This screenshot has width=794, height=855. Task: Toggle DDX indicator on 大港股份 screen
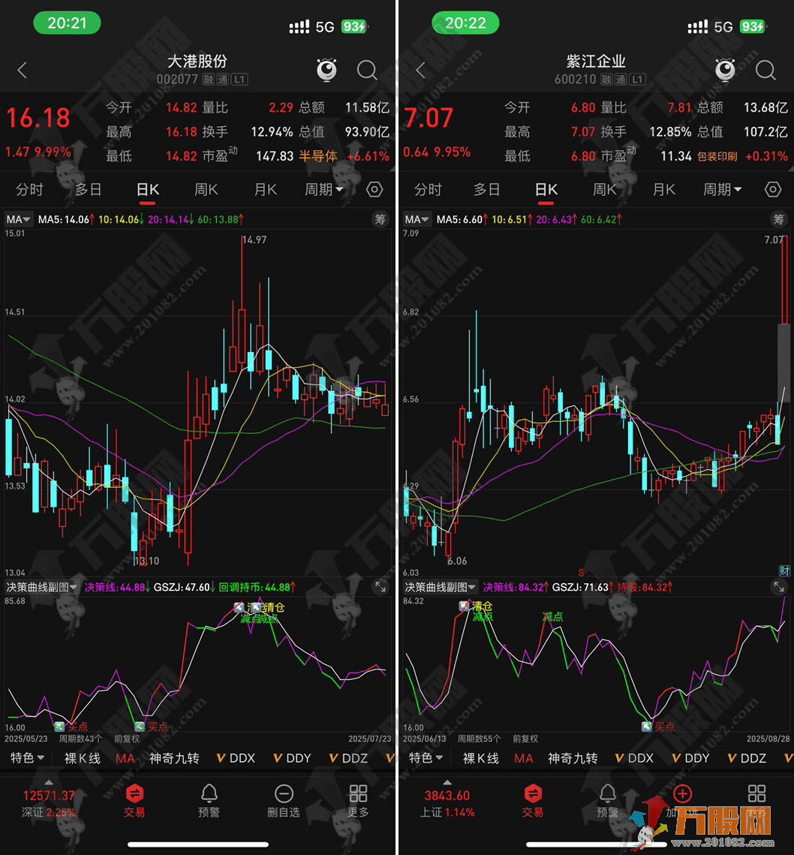click(x=236, y=758)
